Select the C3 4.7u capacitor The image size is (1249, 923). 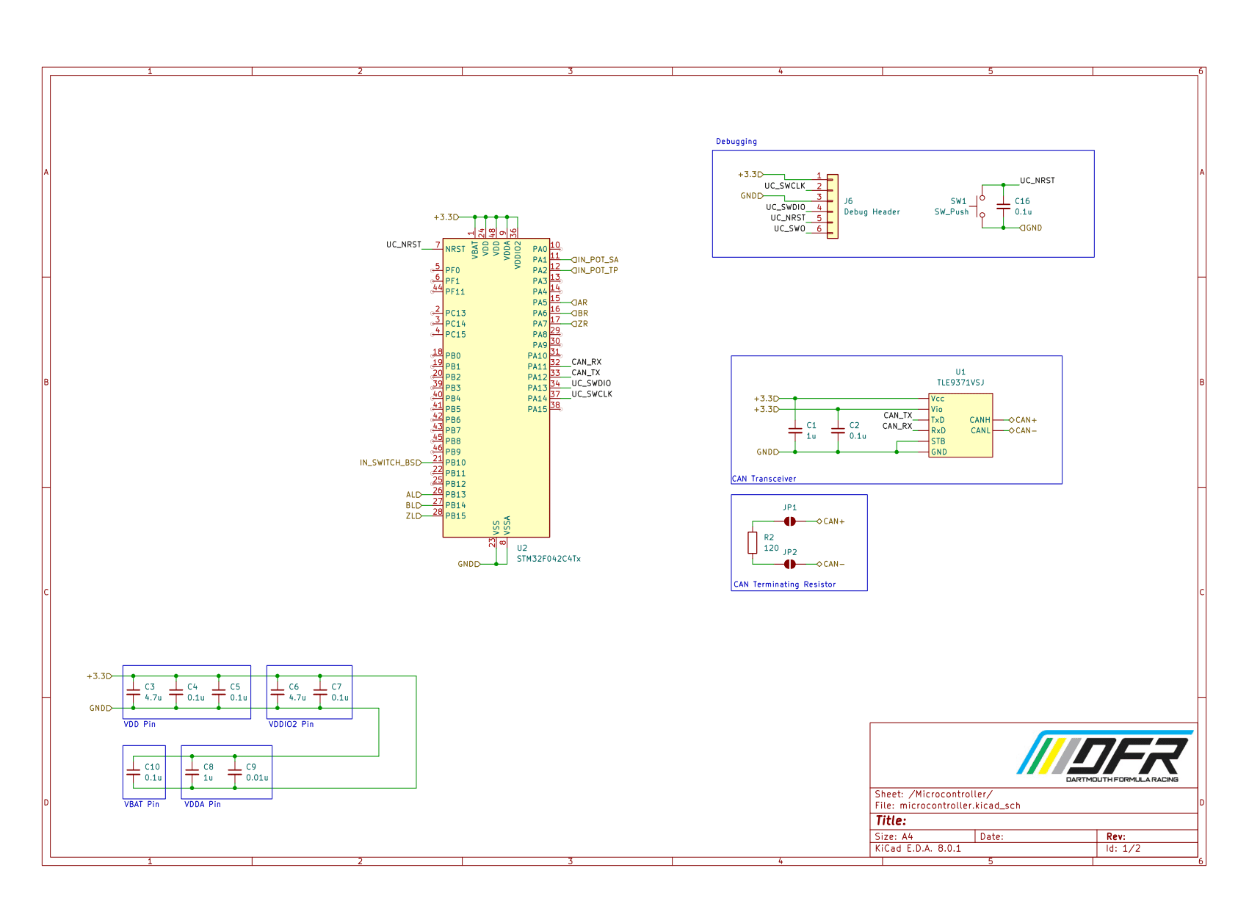click(133, 692)
